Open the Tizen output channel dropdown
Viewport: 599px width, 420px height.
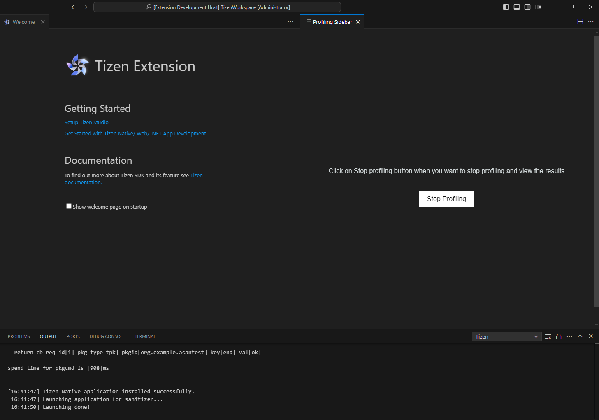tap(506, 336)
